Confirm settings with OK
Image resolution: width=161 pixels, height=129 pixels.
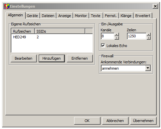(x=87, y=121)
